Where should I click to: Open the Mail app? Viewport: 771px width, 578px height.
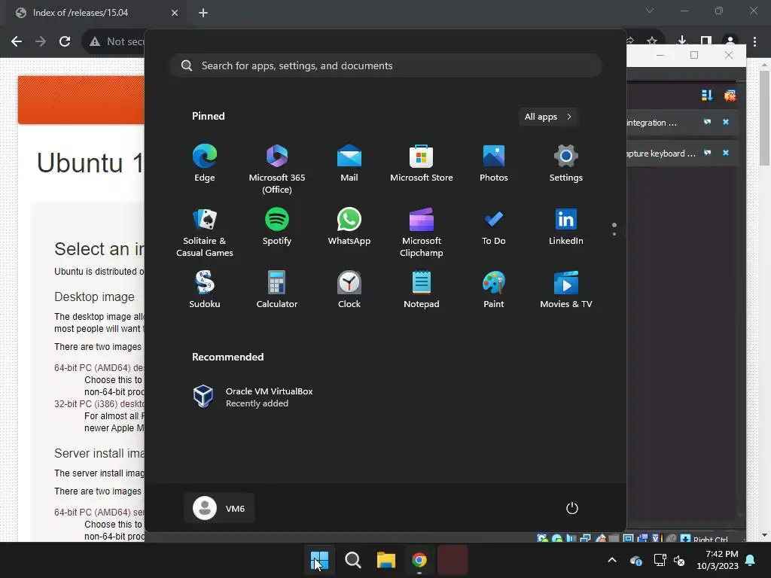click(x=349, y=163)
